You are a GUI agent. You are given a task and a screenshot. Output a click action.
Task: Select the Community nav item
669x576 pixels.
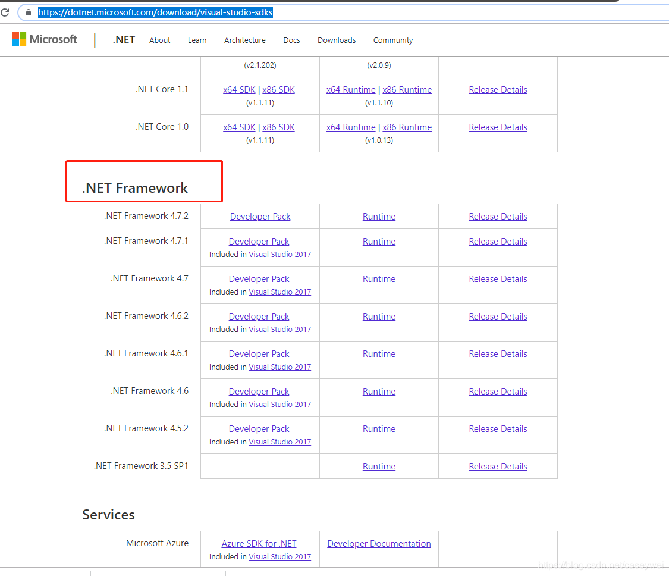(x=392, y=40)
